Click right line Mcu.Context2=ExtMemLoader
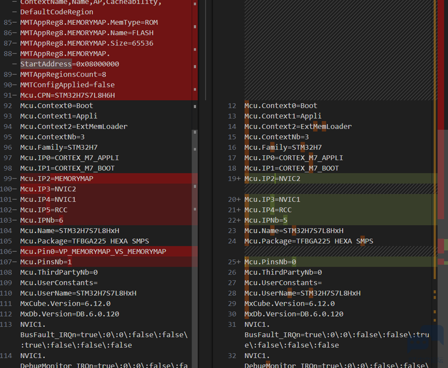This screenshot has width=448, height=368. click(x=298, y=126)
